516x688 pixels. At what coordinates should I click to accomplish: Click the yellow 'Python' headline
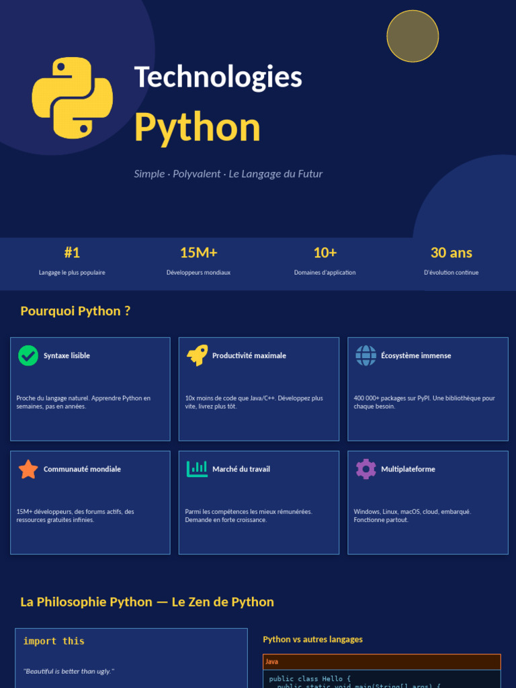(x=198, y=127)
